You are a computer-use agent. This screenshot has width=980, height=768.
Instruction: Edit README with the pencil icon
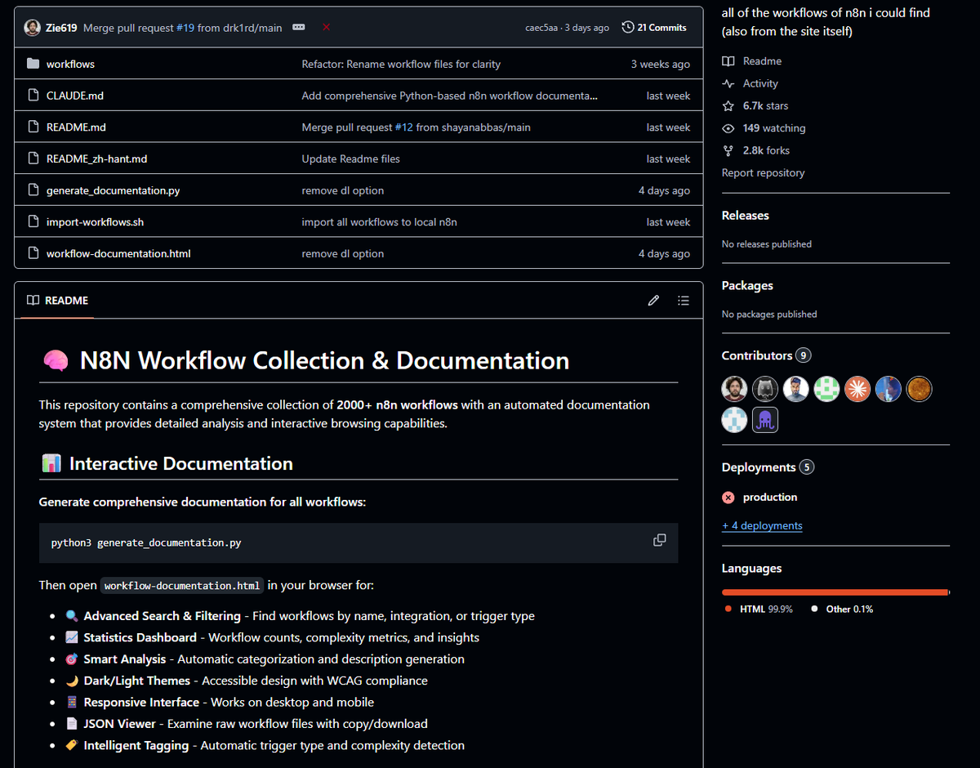pos(653,301)
